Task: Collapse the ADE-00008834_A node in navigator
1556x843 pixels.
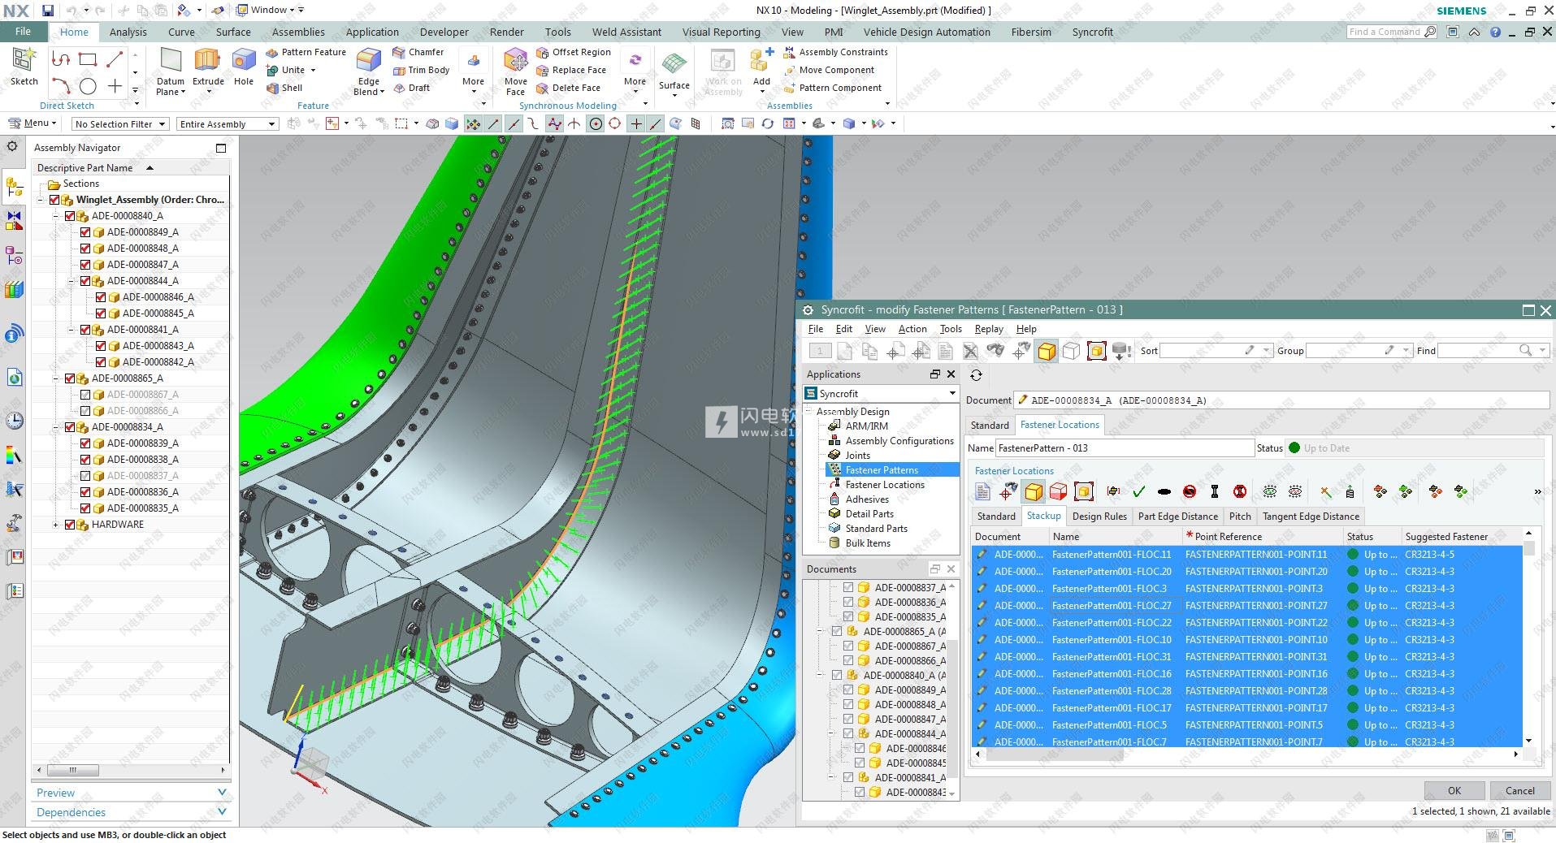Action: click(x=55, y=427)
